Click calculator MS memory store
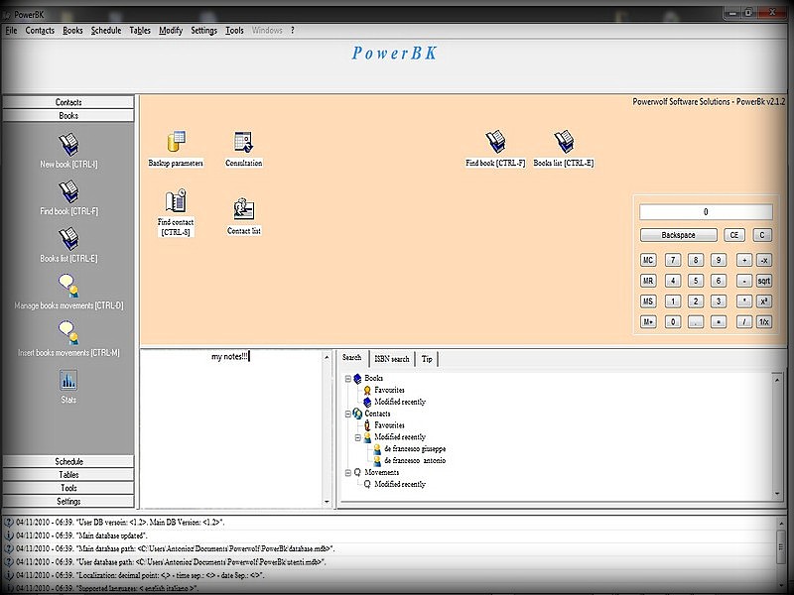Screen dimensions: 794x595 (648, 301)
